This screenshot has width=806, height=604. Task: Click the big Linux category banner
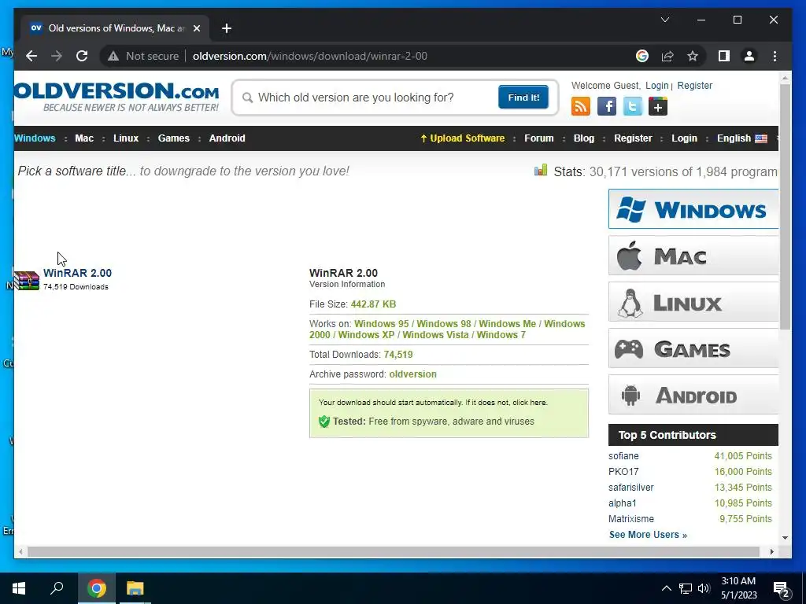[693, 302]
